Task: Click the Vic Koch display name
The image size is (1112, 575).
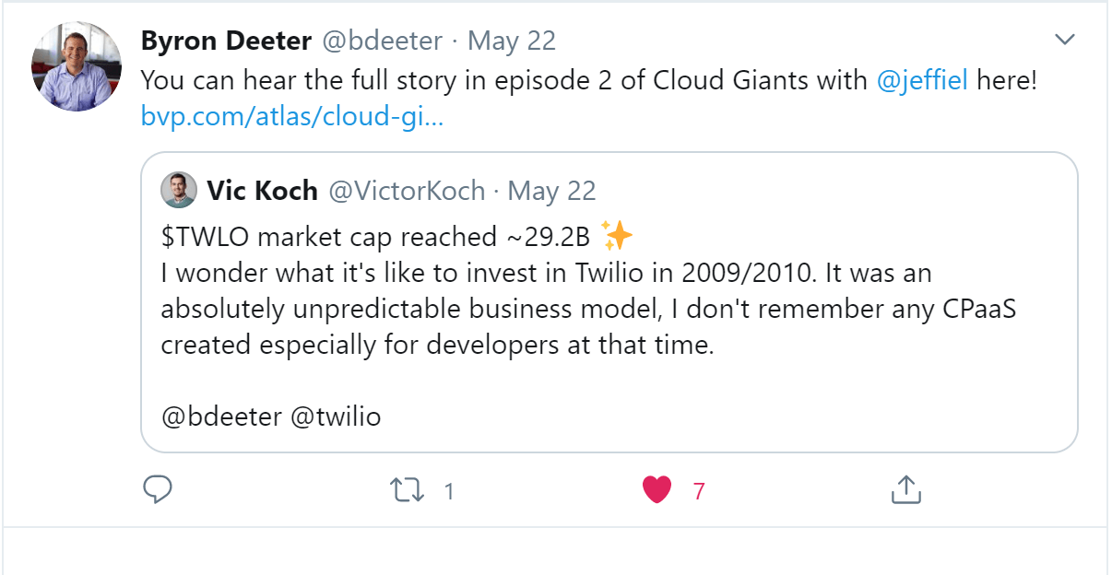Action: pos(262,191)
